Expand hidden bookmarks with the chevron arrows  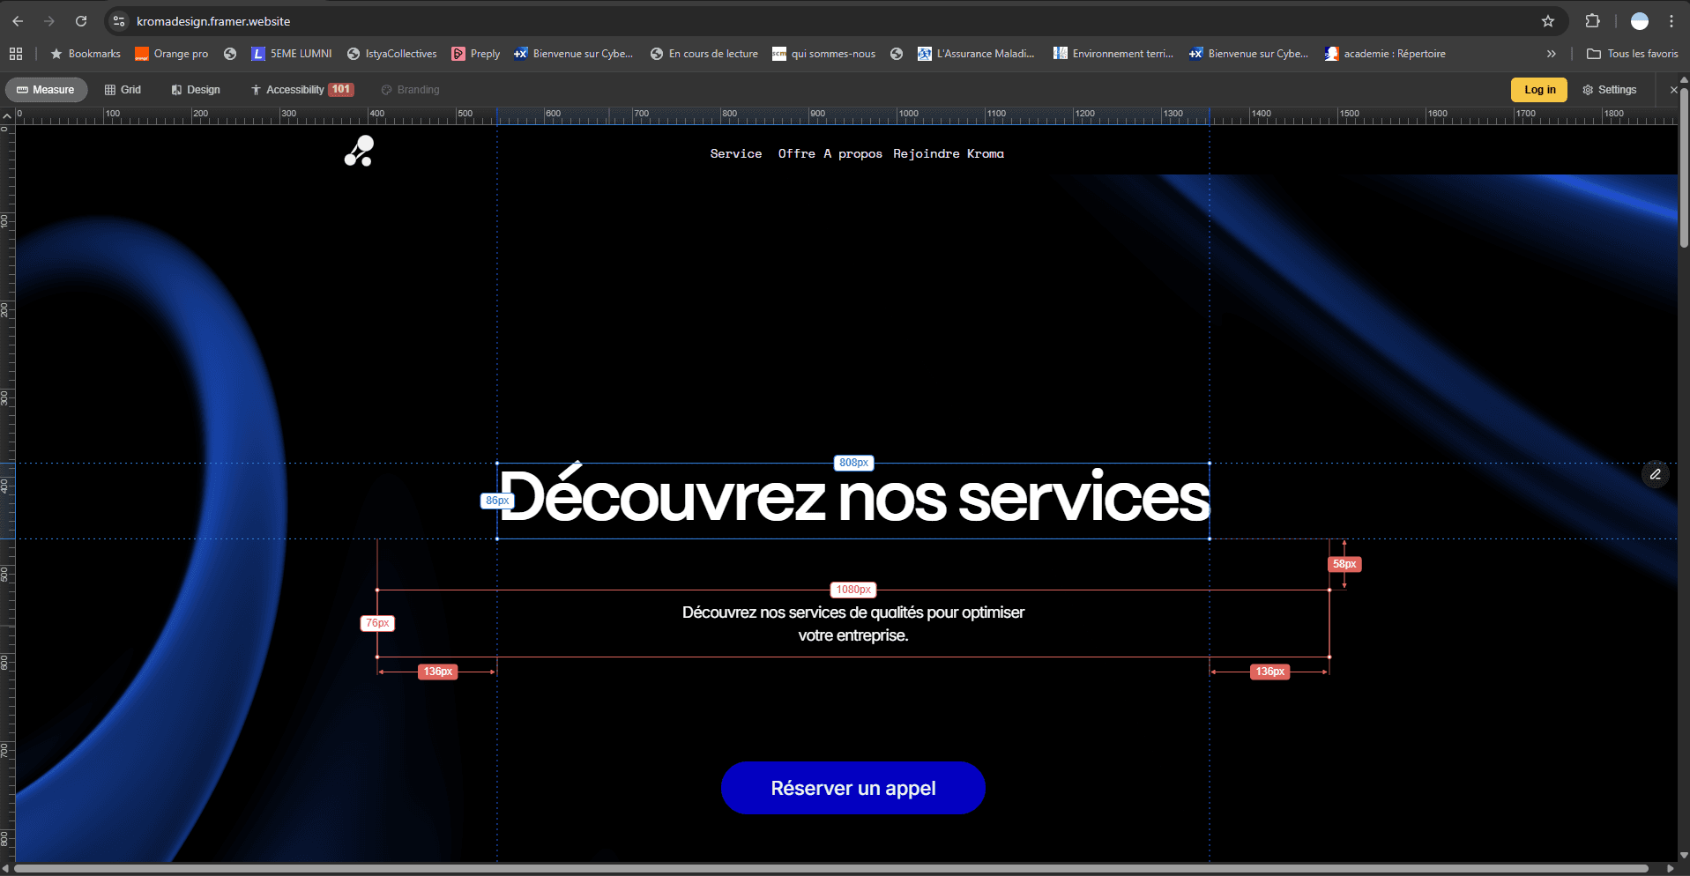pos(1551,53)
